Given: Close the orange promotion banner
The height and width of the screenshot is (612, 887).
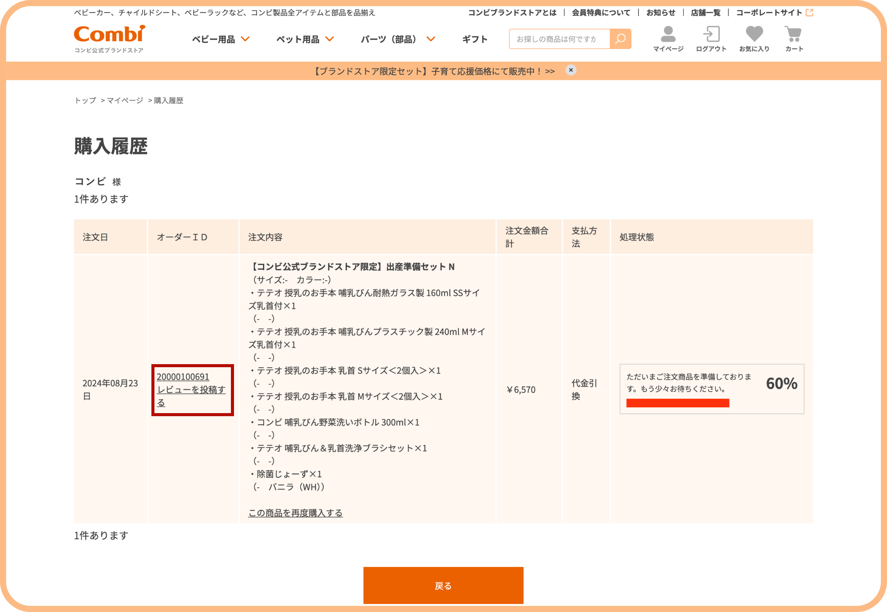Looking at the screenshot, I should [571, 70].
